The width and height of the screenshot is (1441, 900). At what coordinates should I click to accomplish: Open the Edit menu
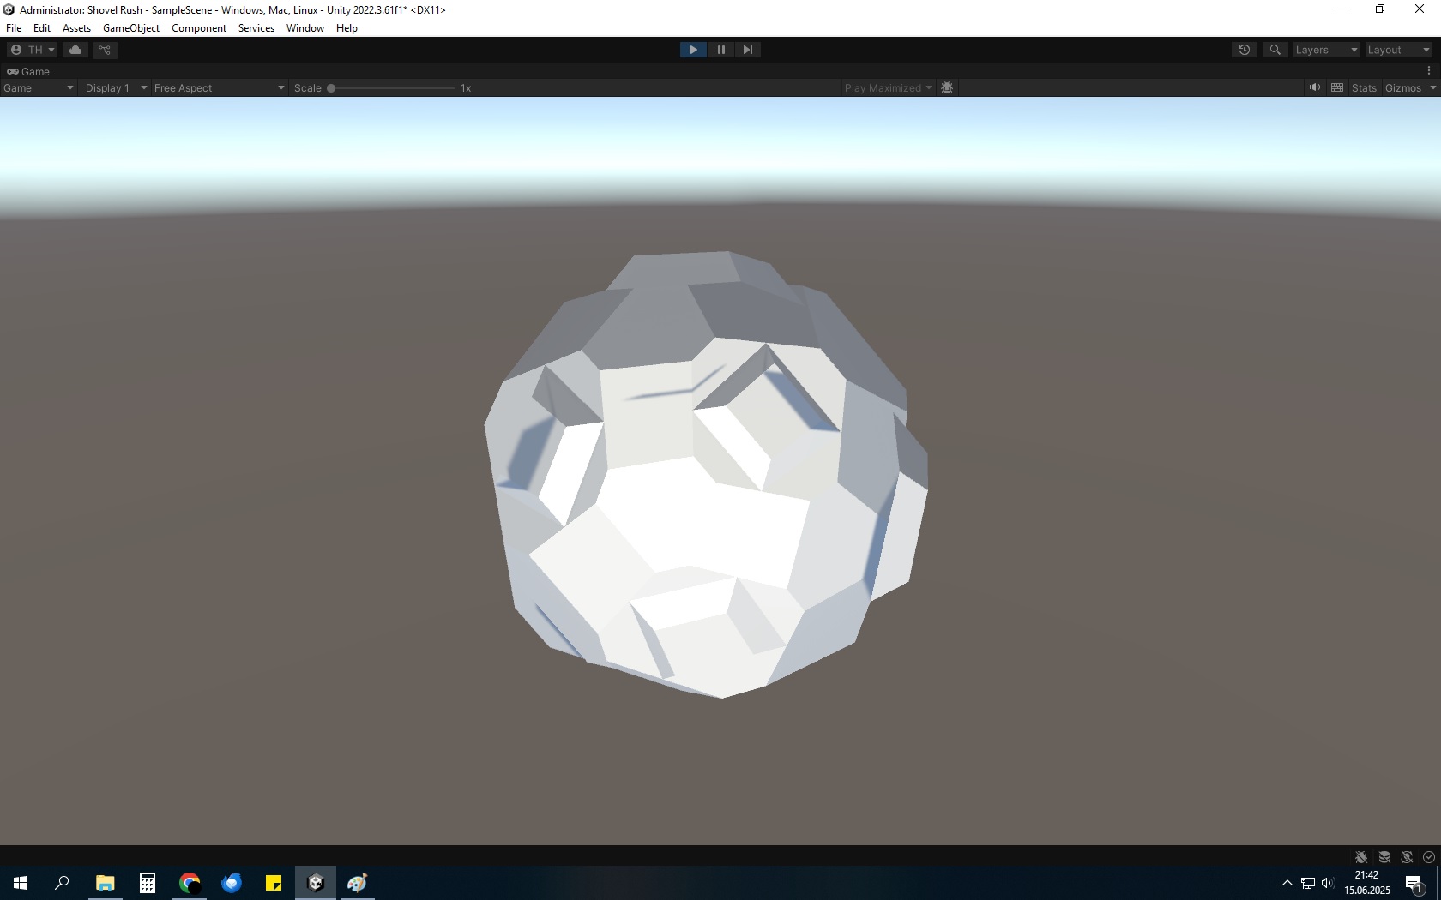[x=42, y=28]
